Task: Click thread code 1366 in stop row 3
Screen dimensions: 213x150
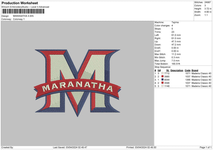Action: coord(188,80)
